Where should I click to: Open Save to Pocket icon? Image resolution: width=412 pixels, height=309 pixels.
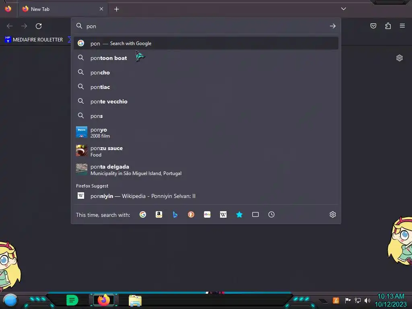click(x=373, y=26)
